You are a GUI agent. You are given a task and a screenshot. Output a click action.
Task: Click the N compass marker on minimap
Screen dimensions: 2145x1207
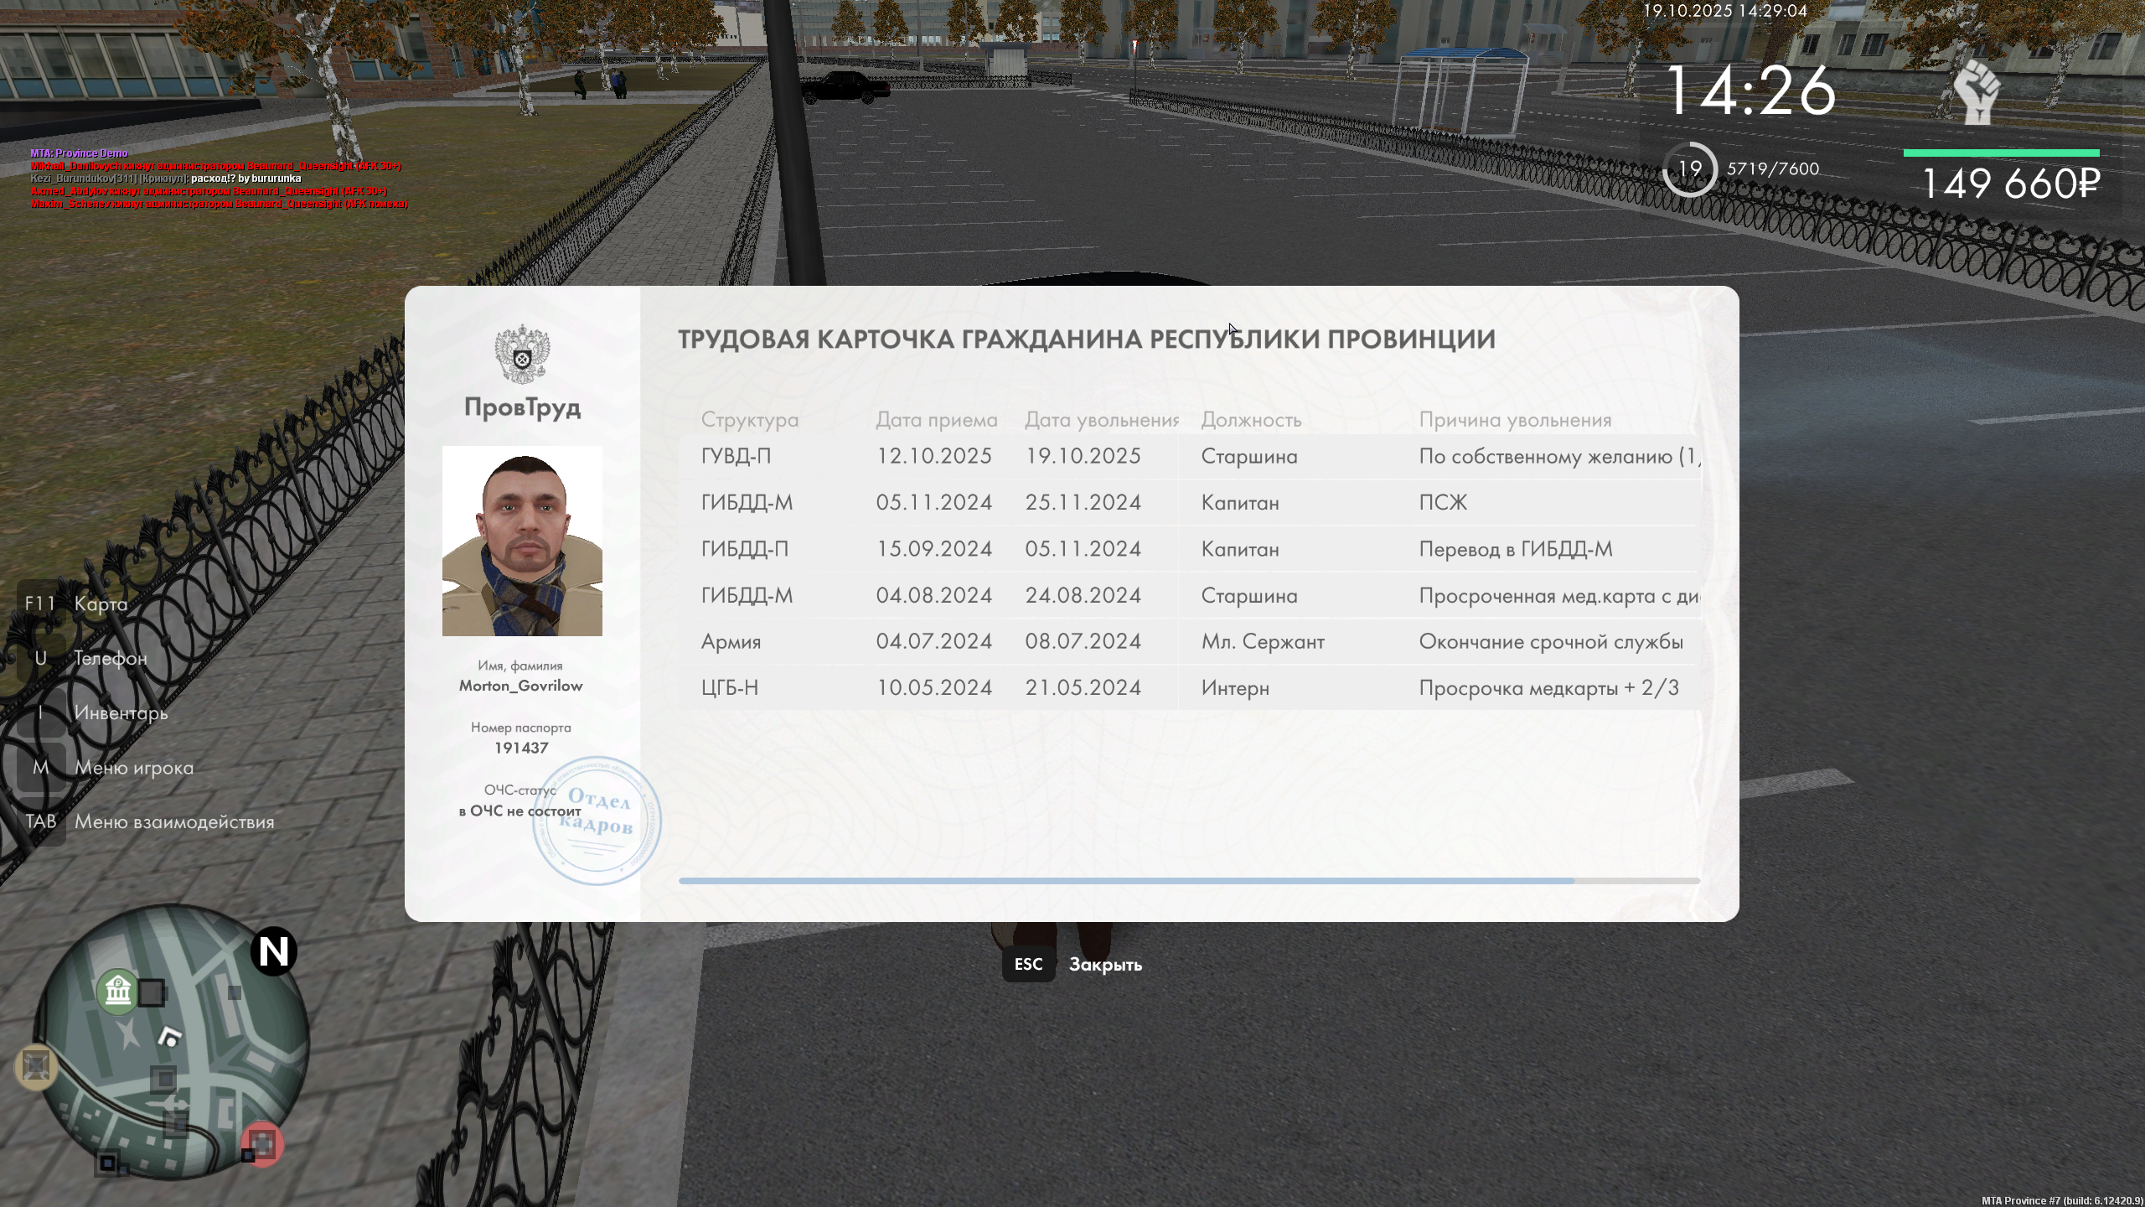point(274,951)
